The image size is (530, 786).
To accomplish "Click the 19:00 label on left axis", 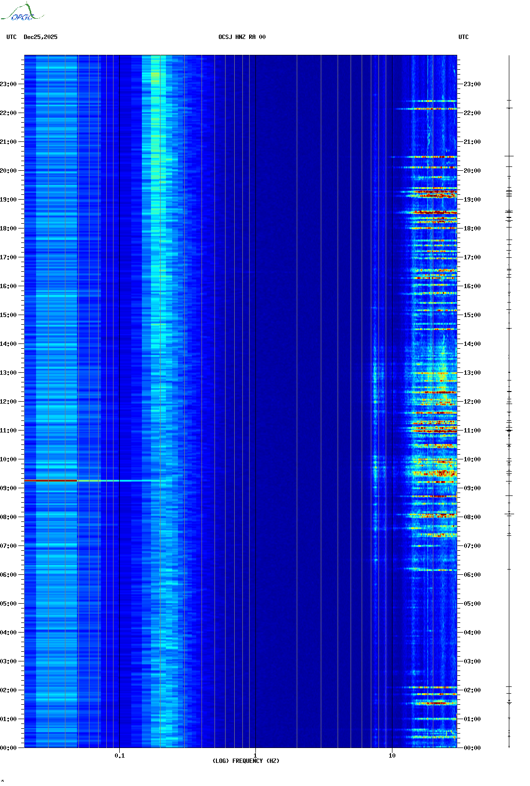I will pos(8,200).
